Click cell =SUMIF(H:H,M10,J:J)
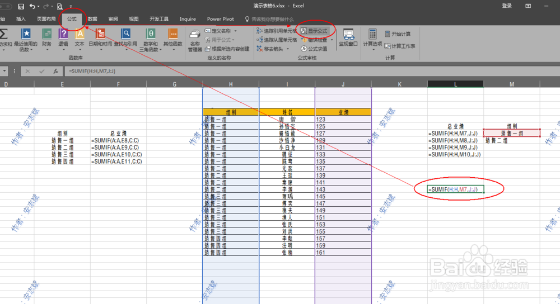 pyautogui.click(x=455, y=155)
